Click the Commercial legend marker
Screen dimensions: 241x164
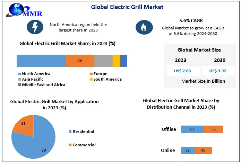point(70,145)
